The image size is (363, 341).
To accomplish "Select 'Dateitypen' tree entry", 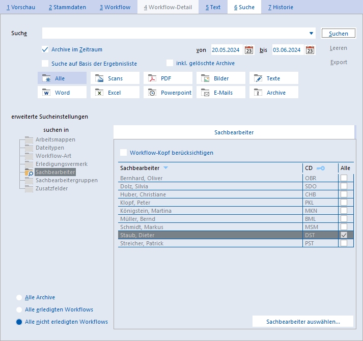I will (50, 148).
